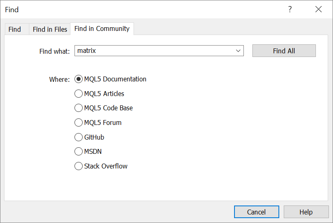Viewport: 333px width, 223px height.
Task: Expand the Find what history dropdown arrow
Action: [x=238, y=51]
